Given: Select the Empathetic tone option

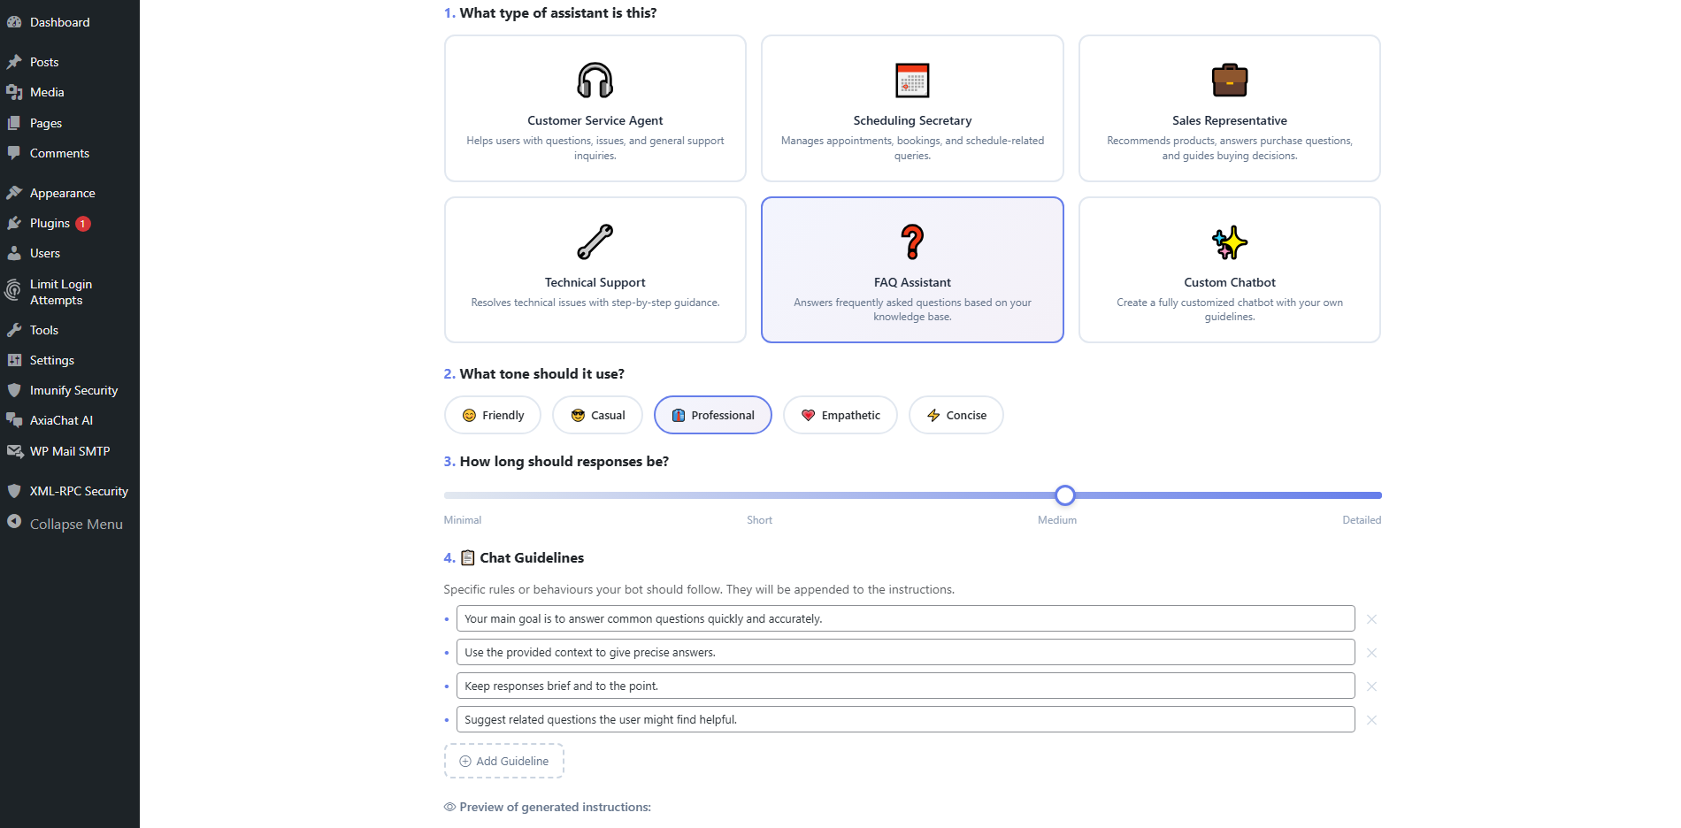Looking at the screenshot, I should 840,415.
